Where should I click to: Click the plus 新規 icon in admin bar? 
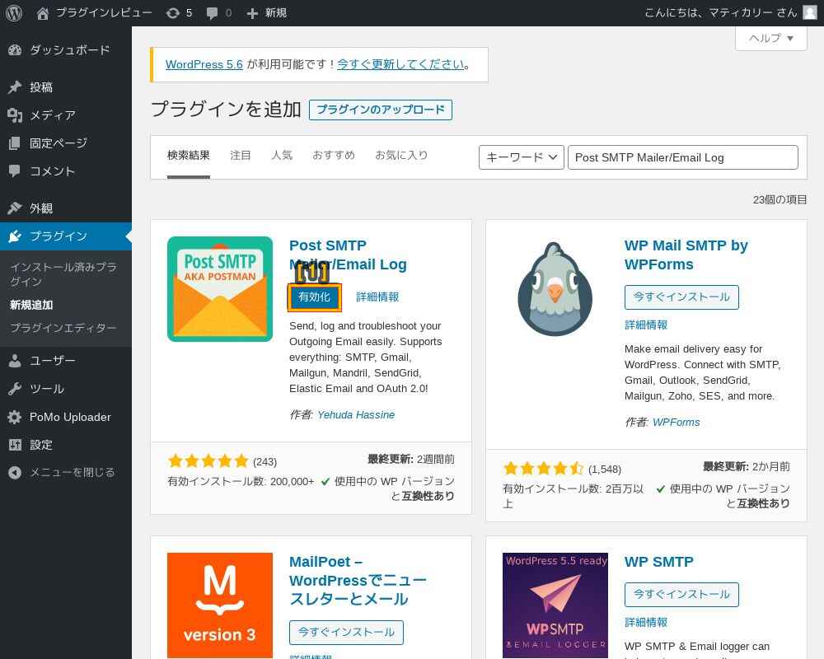252,13
